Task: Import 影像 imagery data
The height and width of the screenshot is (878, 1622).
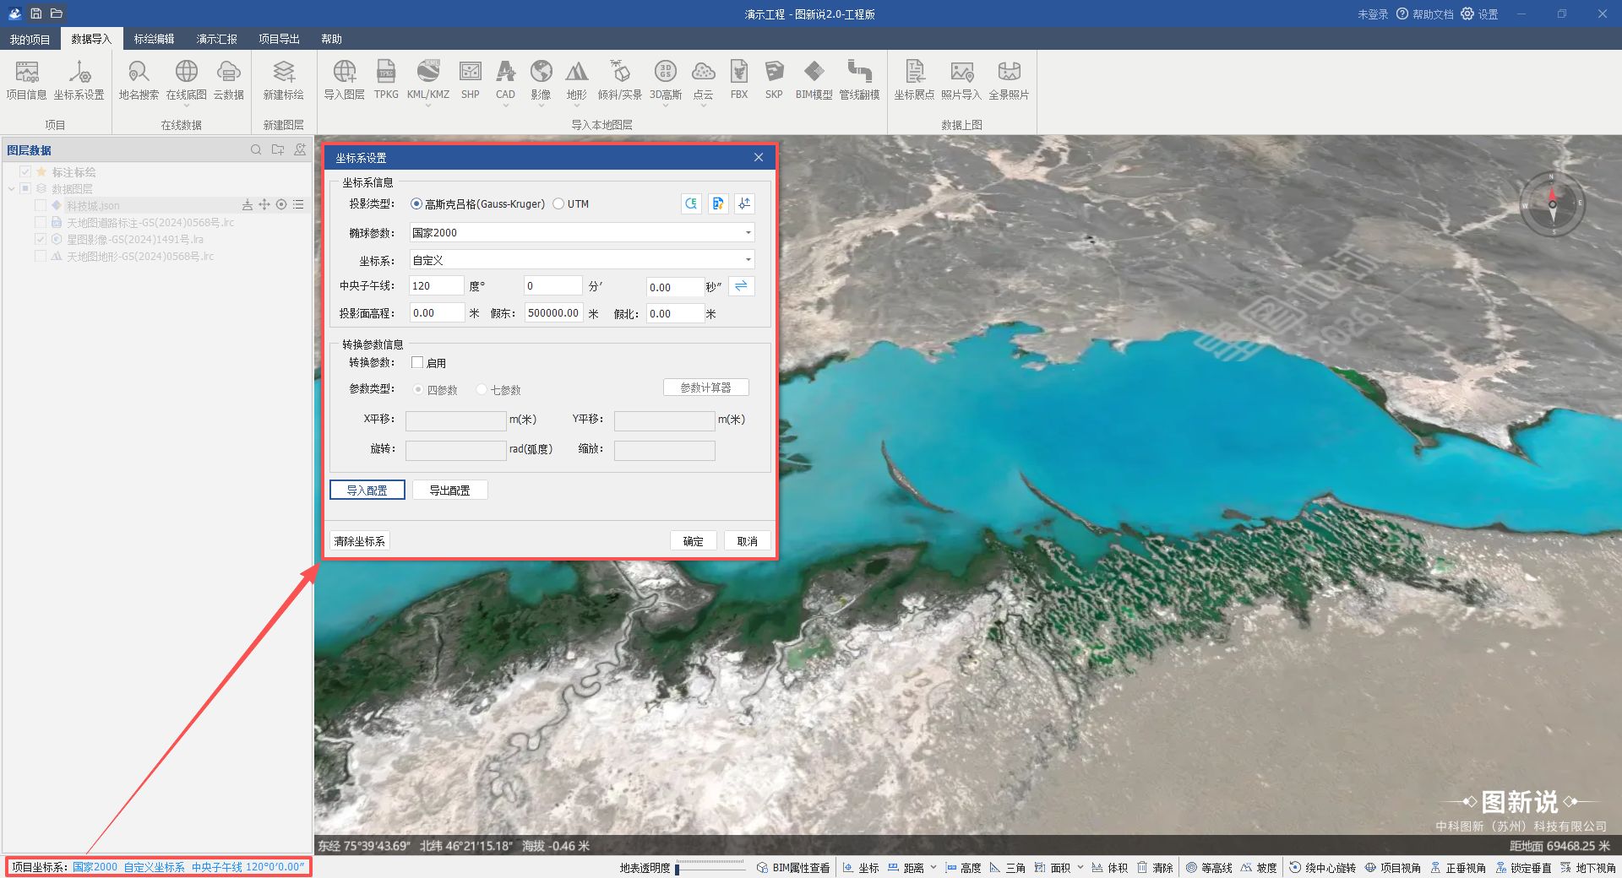Action: tap(541, 81)
